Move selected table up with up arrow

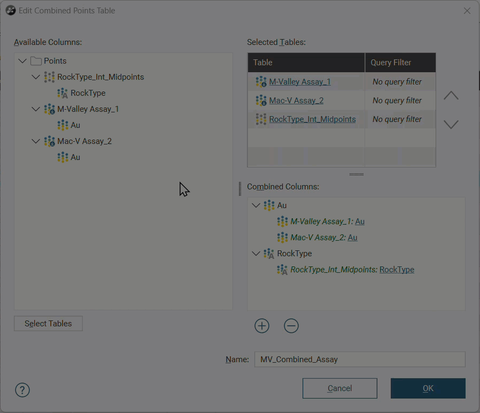[451, 96]
